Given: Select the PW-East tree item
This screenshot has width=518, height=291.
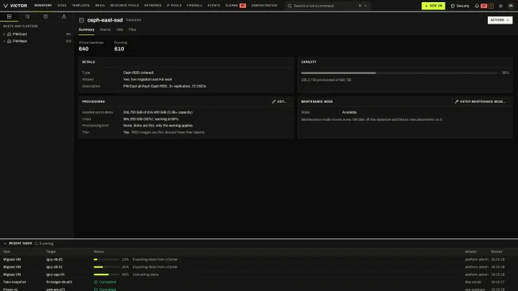Looking at the screenshot, I should point(37,34).
